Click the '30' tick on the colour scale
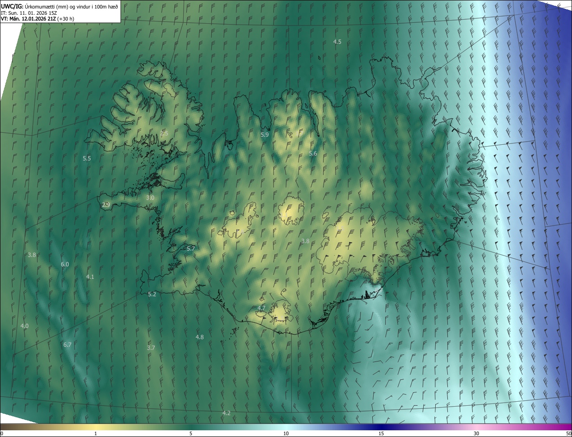572x437 pixels. pyautogui.click(x=476, y=433)
